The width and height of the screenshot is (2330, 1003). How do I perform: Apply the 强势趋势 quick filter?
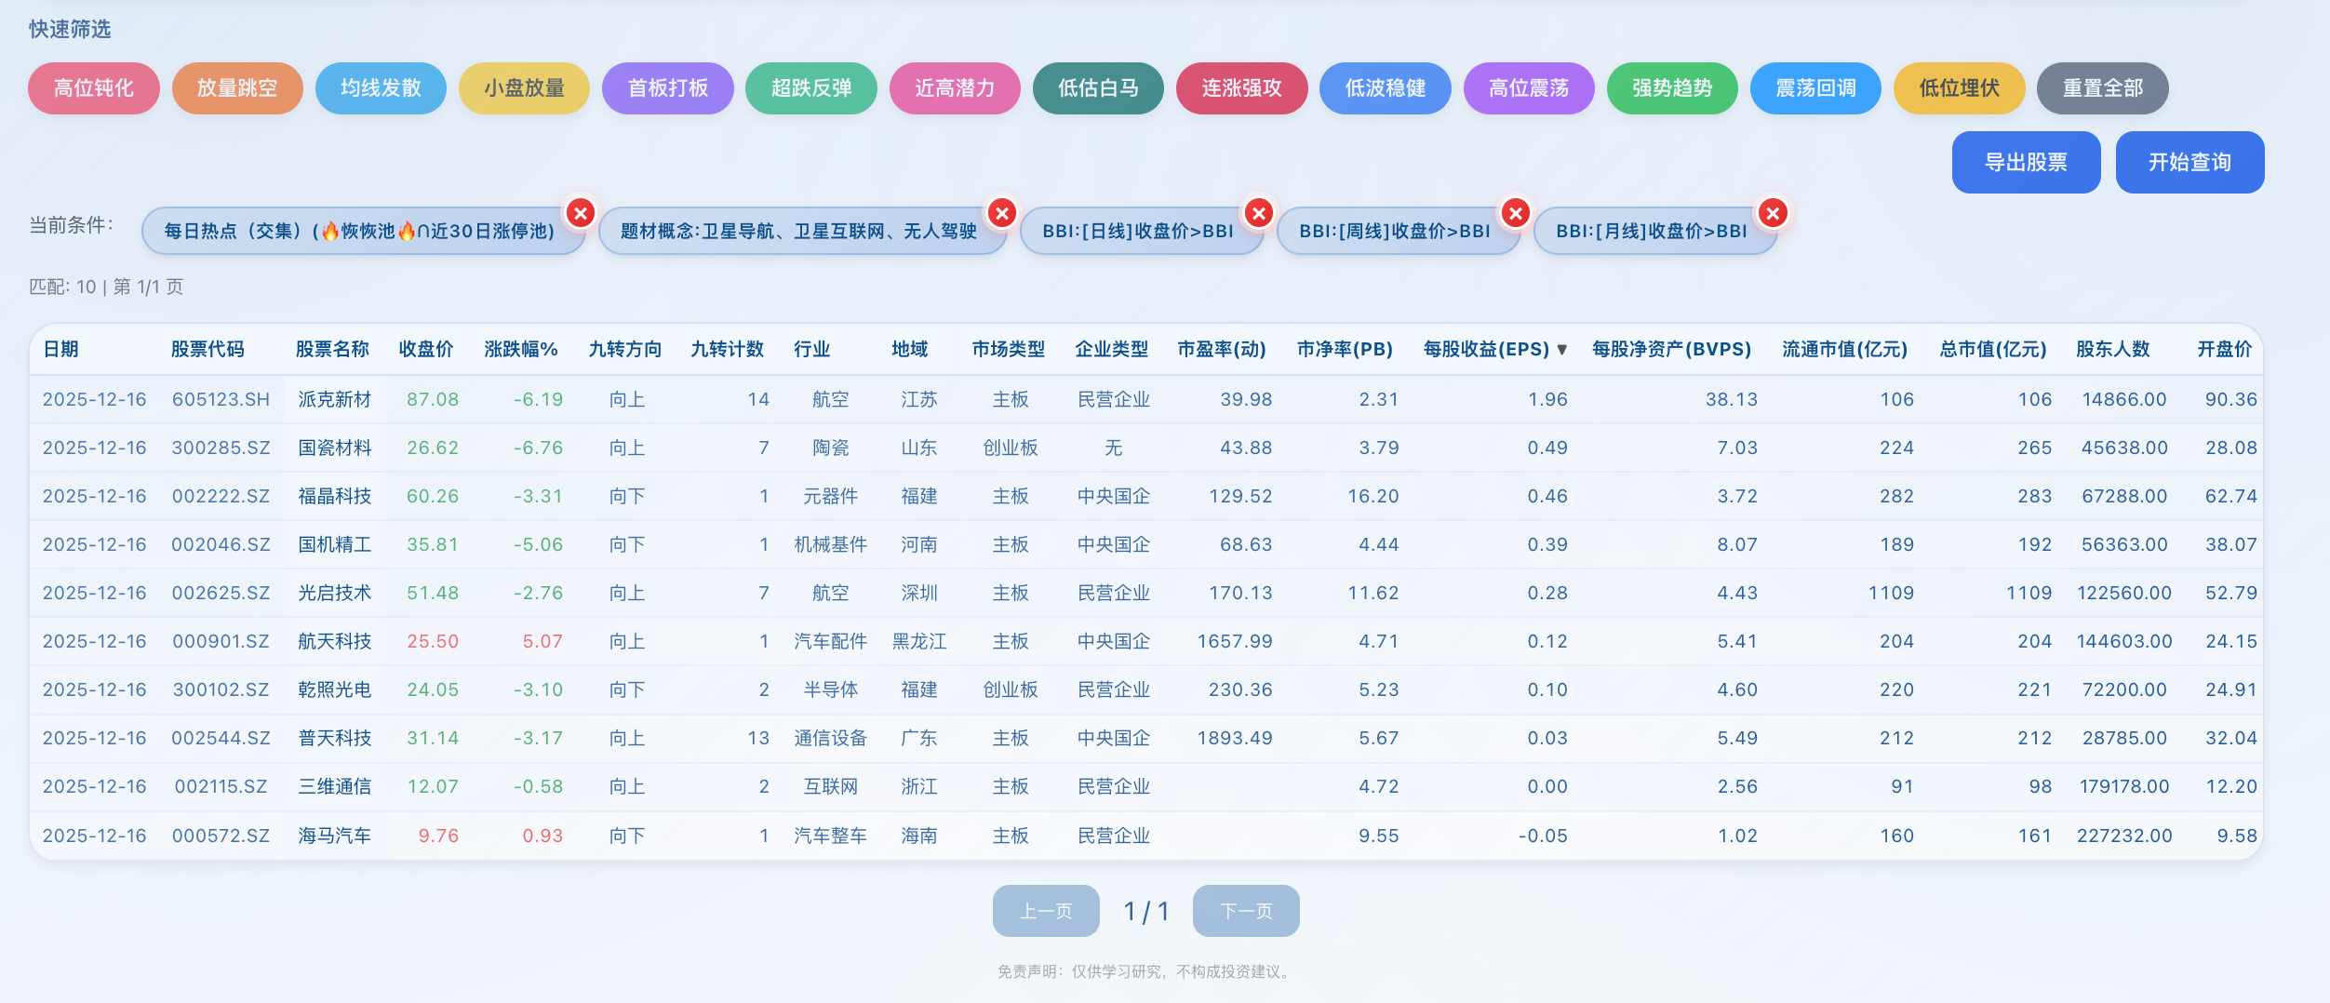pos(1671,88)
